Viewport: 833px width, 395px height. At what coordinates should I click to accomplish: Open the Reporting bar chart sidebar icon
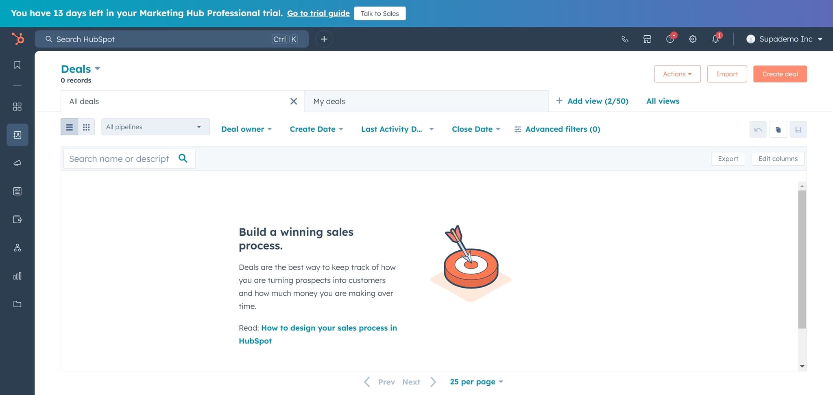pyautogui.click(x=17, y=276)
